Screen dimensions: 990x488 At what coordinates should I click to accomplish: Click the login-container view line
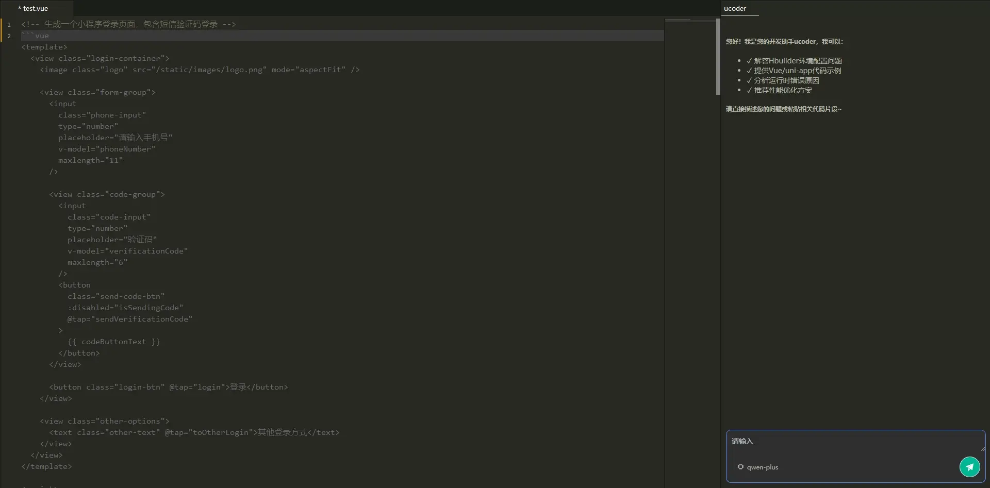(100, 58)
